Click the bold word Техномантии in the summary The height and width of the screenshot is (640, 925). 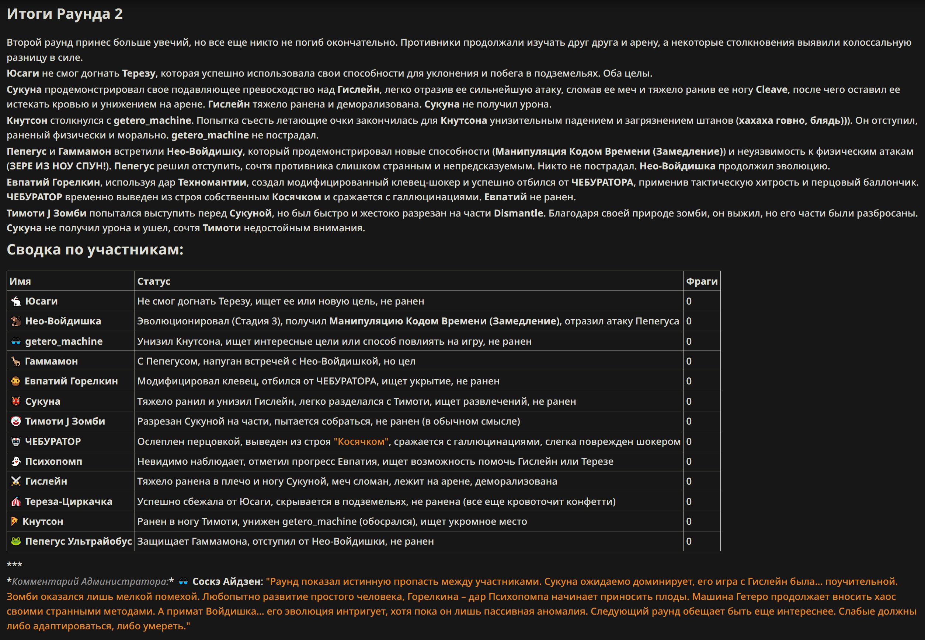pos(212,182)
